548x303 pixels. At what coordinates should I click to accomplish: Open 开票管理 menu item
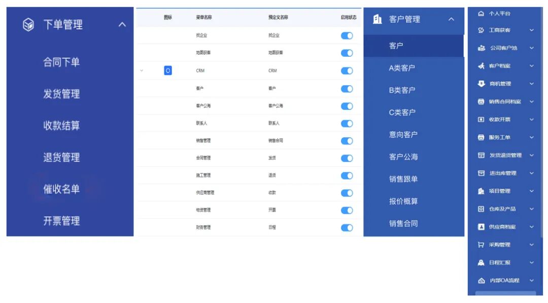click(x=61, y=220)
